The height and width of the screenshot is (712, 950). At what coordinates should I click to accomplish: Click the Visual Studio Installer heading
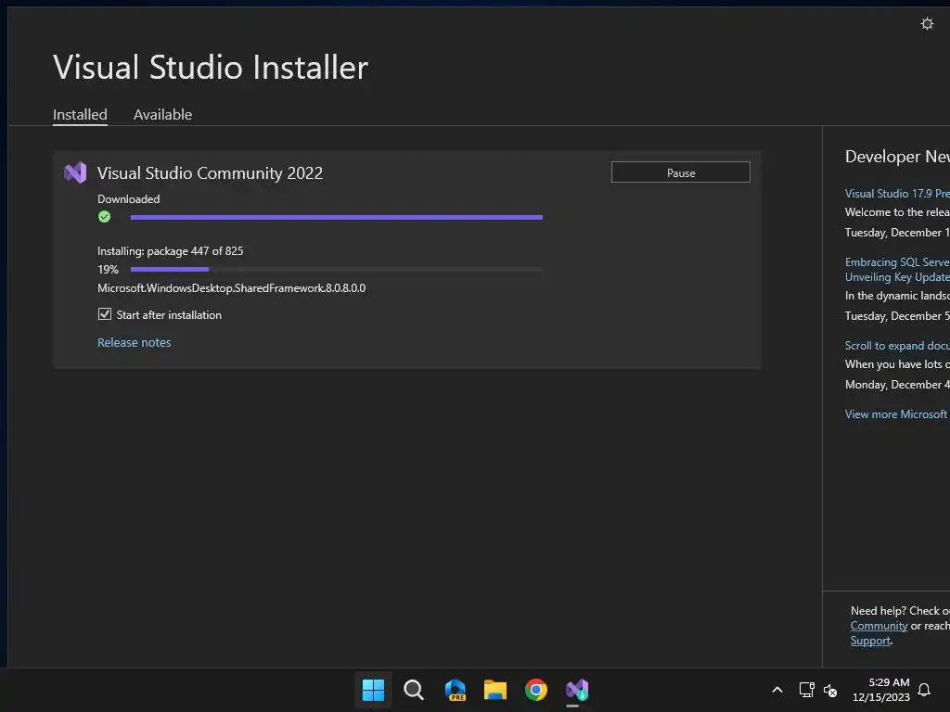tap(211, 67)
